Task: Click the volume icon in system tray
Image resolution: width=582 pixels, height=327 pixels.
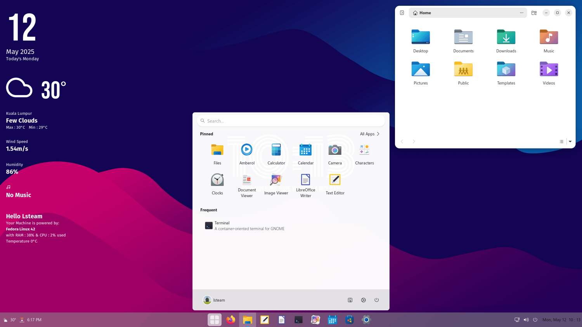Action: [x=526, y=320]
